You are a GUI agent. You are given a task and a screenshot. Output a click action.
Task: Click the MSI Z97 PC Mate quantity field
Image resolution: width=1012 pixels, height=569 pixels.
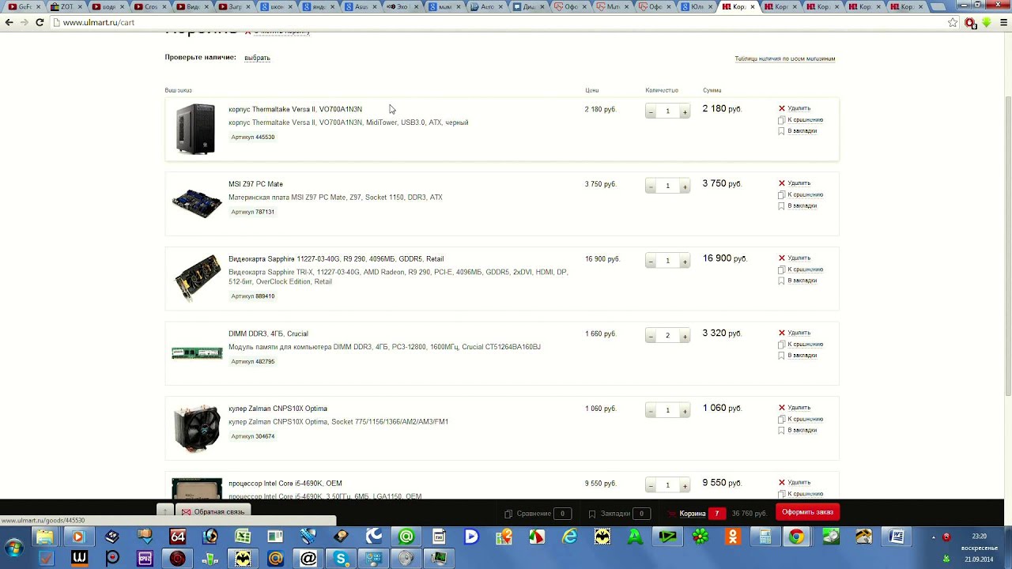667,187
